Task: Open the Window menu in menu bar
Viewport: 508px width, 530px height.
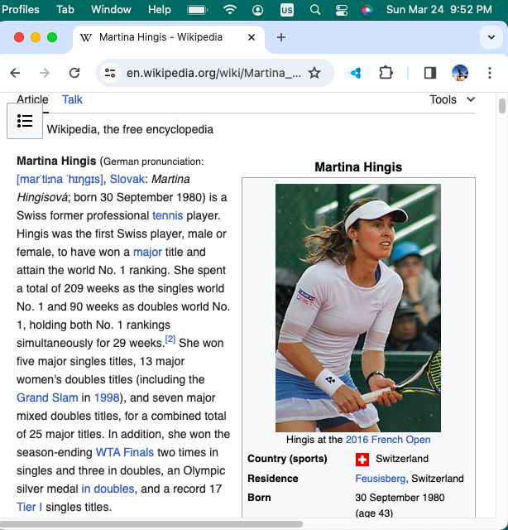Action: click(x=111, y=10)
